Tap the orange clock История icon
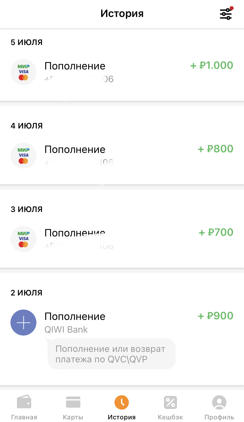The height and width of the screenshot is (422, 244). [122, 402]
